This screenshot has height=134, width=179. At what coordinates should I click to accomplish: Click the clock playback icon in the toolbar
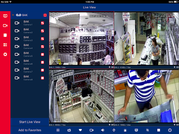[x=170, y=130]
